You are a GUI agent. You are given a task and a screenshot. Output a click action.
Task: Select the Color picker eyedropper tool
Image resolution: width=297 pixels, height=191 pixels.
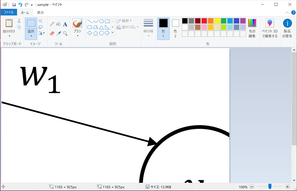59,34
